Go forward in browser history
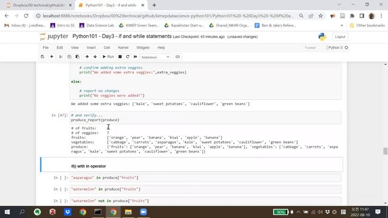The image size is (388, 218). coord(16,16)
